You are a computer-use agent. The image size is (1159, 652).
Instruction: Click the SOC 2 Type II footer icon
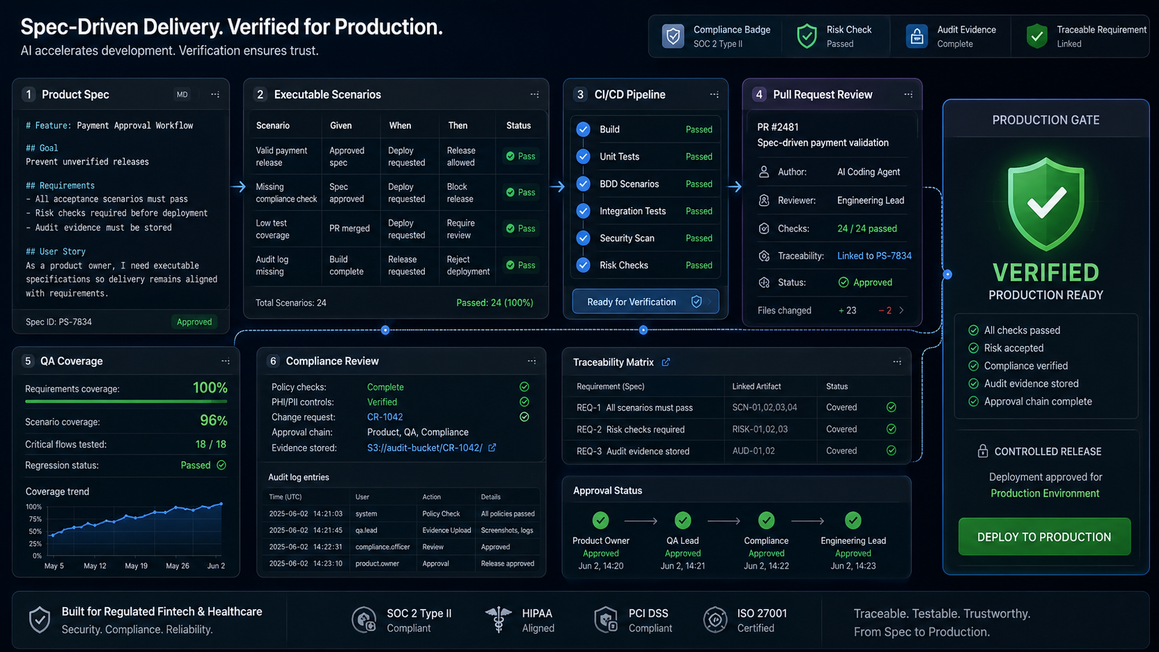click(x=364, y=619)
